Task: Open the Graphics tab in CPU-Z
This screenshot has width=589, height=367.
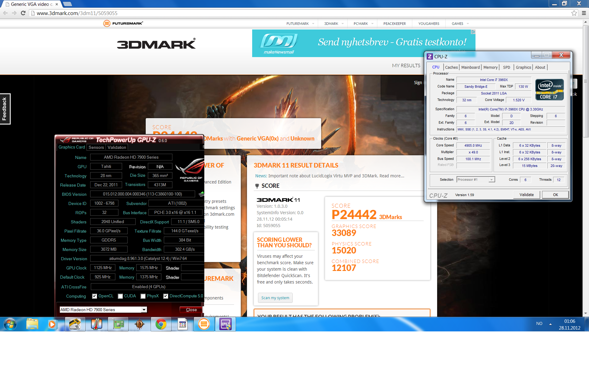Action: pyautogui.click(x=523, y=67)
